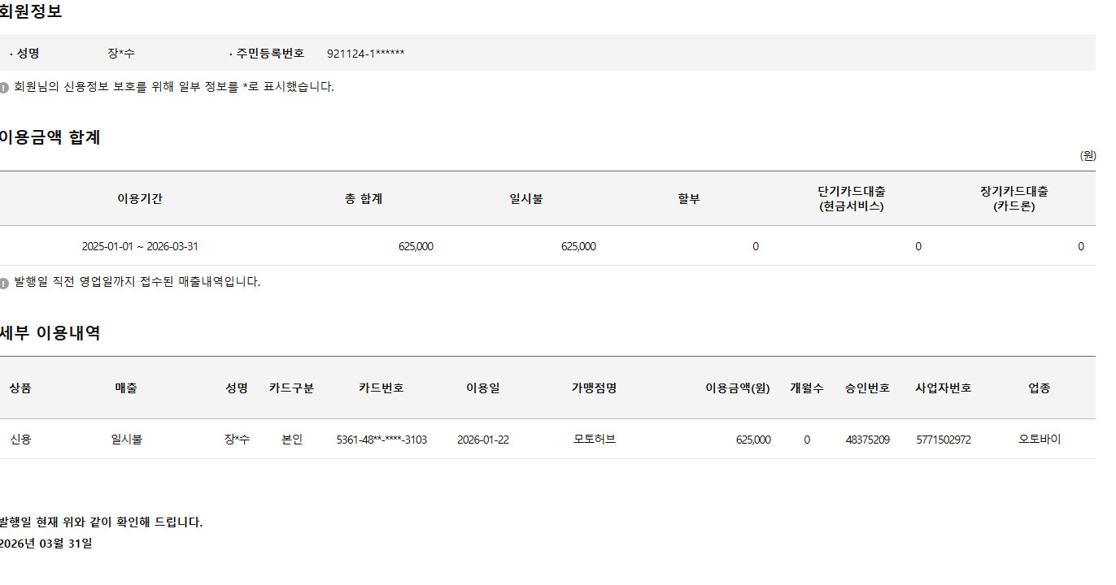Click the 이용기간 column header
The height and width of the screenshot is (585, 1116).
click(140, 199)
